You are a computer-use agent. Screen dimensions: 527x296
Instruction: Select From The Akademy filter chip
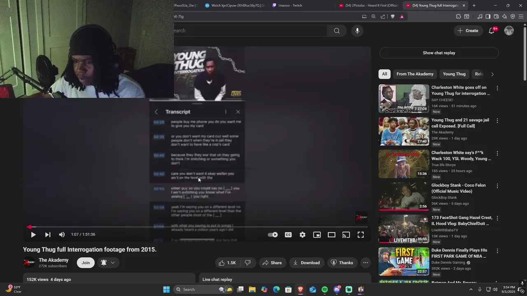tap(415, 74)
